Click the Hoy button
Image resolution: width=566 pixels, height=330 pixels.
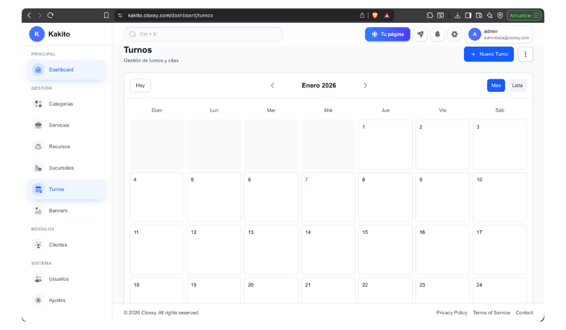point(140,85)
